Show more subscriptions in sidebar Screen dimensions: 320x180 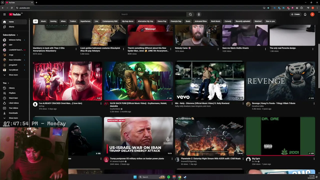point(14,75)
